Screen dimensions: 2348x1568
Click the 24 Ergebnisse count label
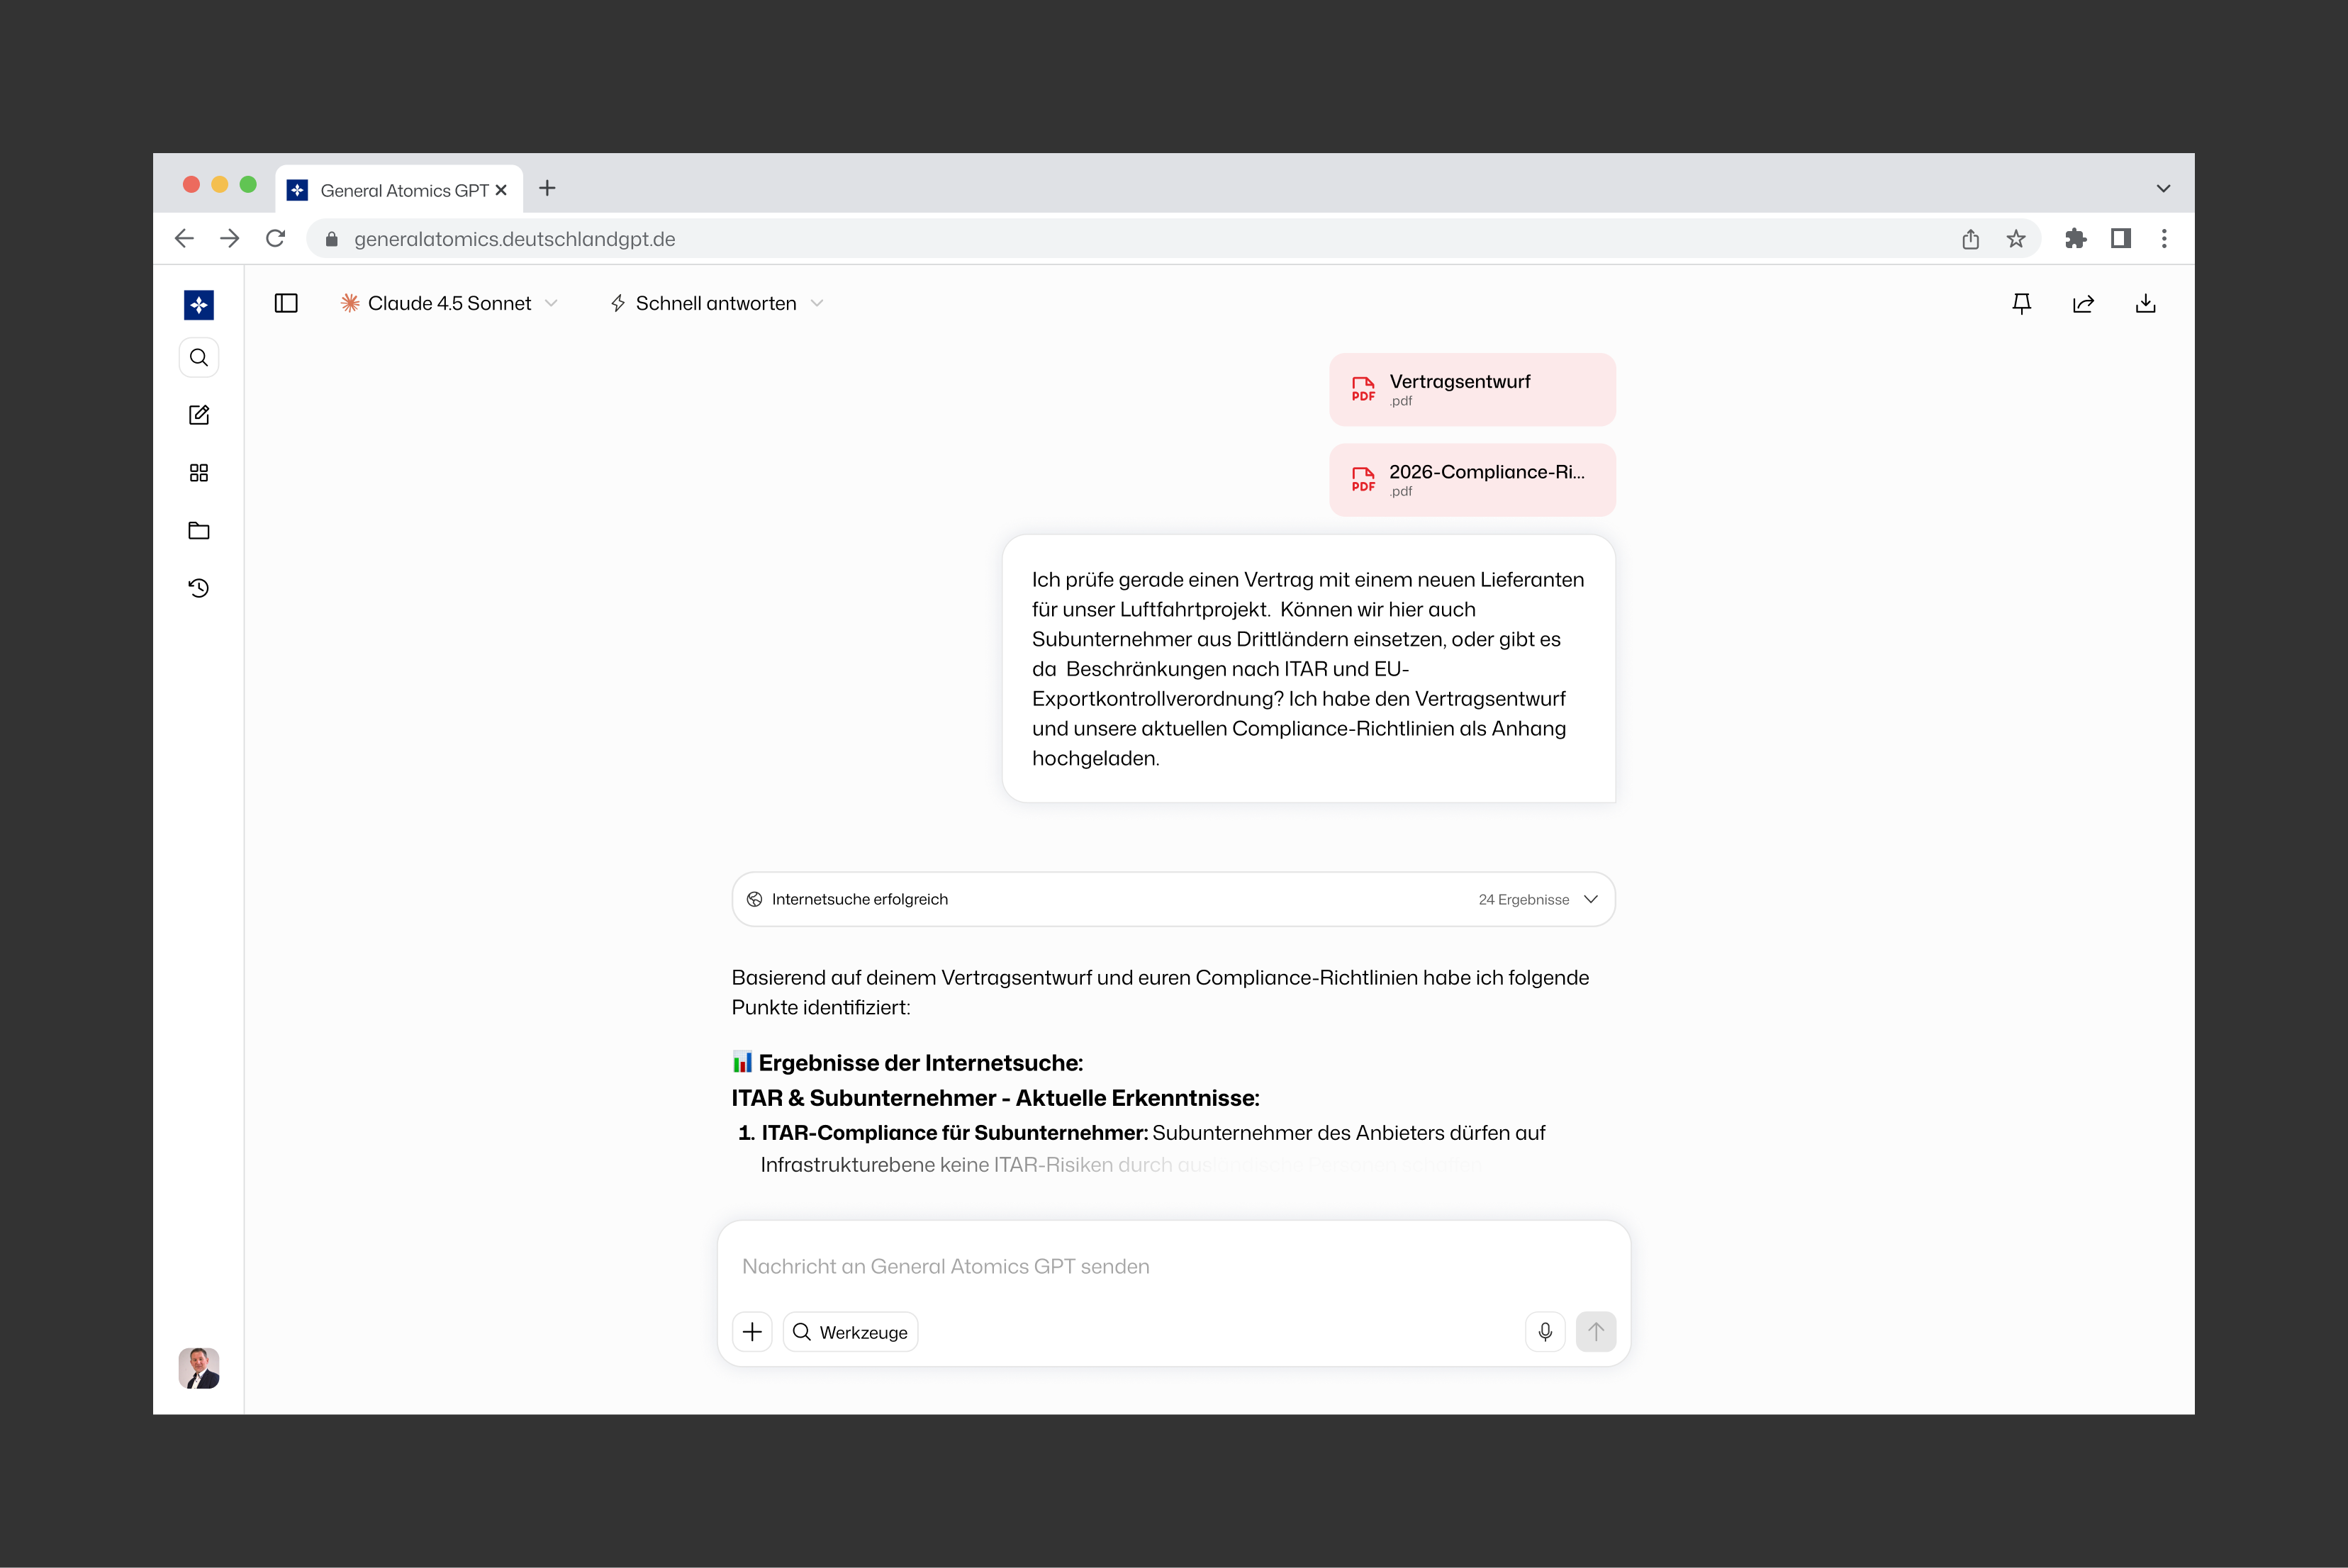pyautogui.click(x=1523, y=900)
